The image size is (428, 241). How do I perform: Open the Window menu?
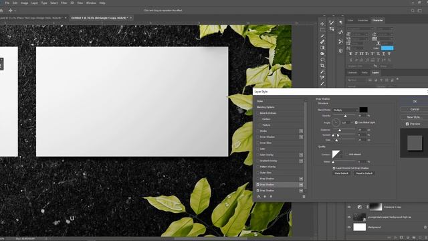[91, 3]
